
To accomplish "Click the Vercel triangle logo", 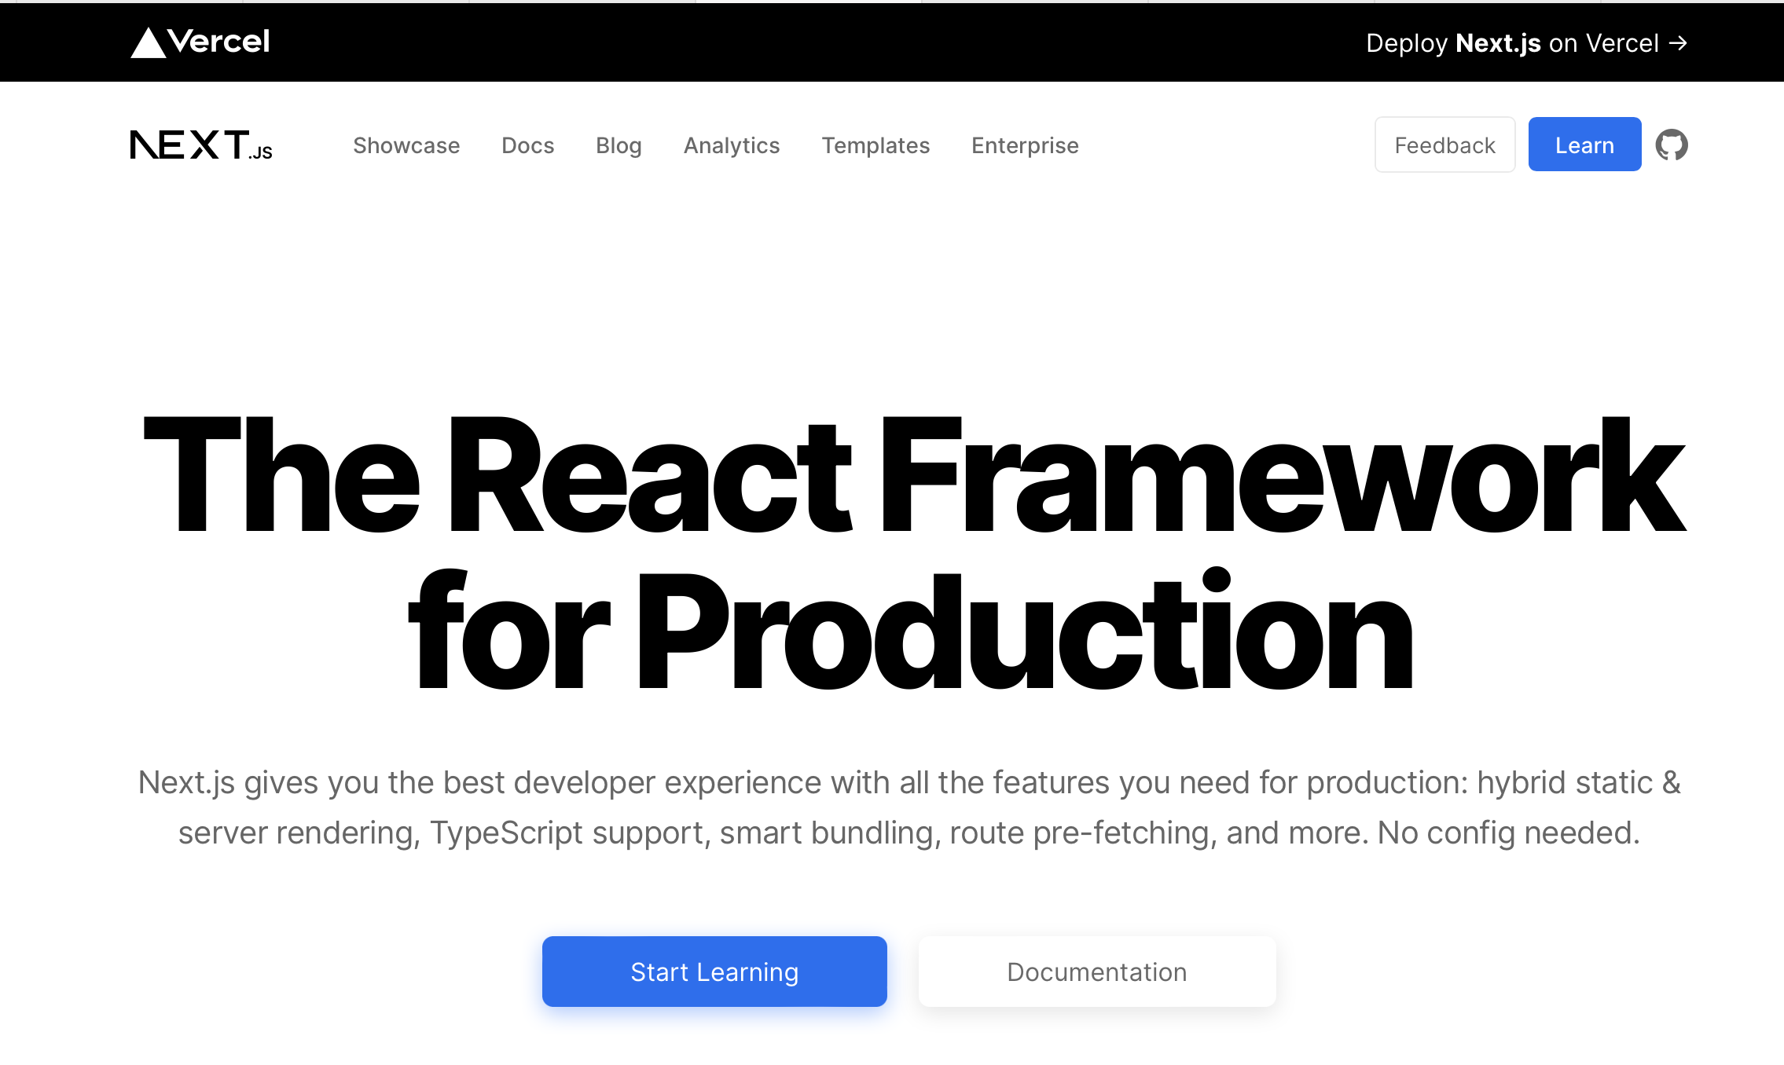I will pos(148,42).
